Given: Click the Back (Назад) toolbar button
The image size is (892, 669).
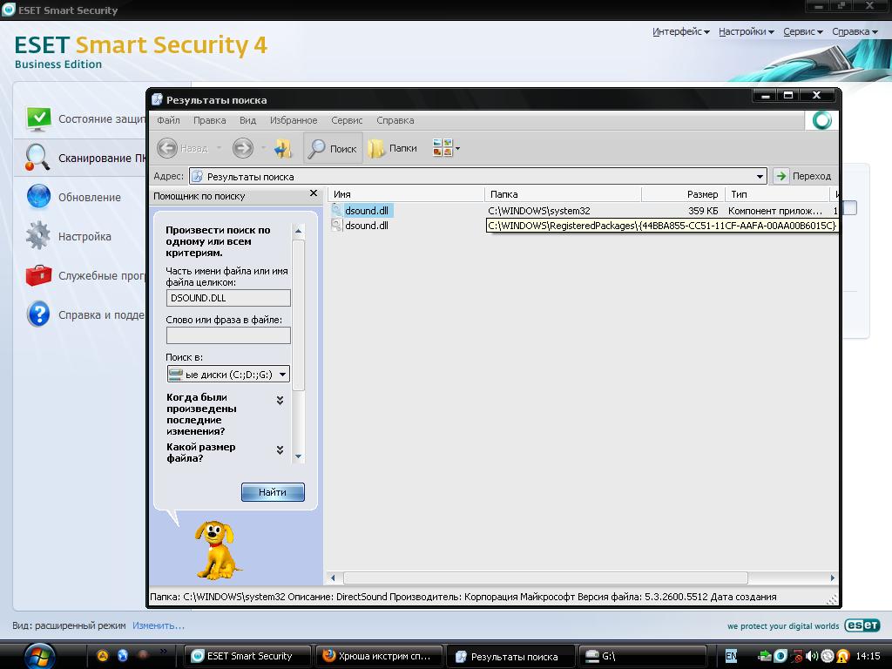Looking at the screenshot, I should (182, 148).
